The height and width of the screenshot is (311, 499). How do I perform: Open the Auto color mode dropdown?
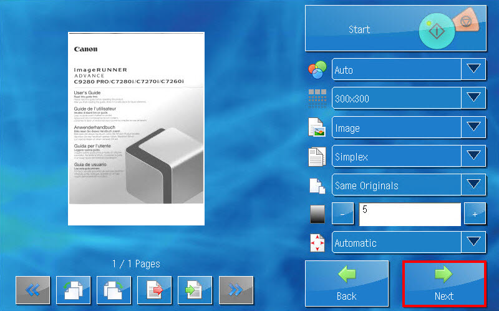click(409, 70)
